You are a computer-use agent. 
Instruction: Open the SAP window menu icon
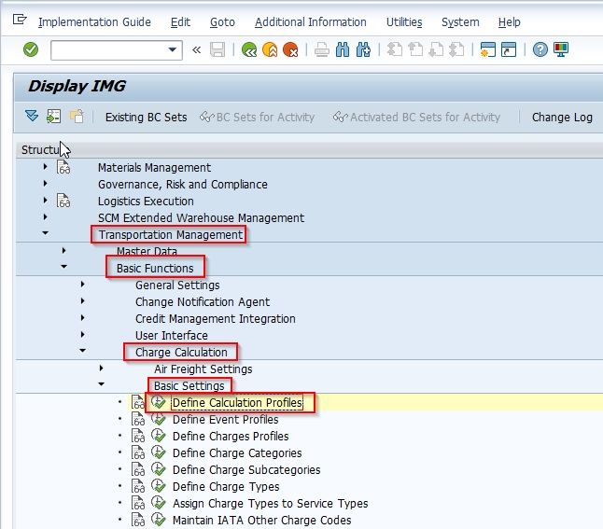[x=20, y=20]
